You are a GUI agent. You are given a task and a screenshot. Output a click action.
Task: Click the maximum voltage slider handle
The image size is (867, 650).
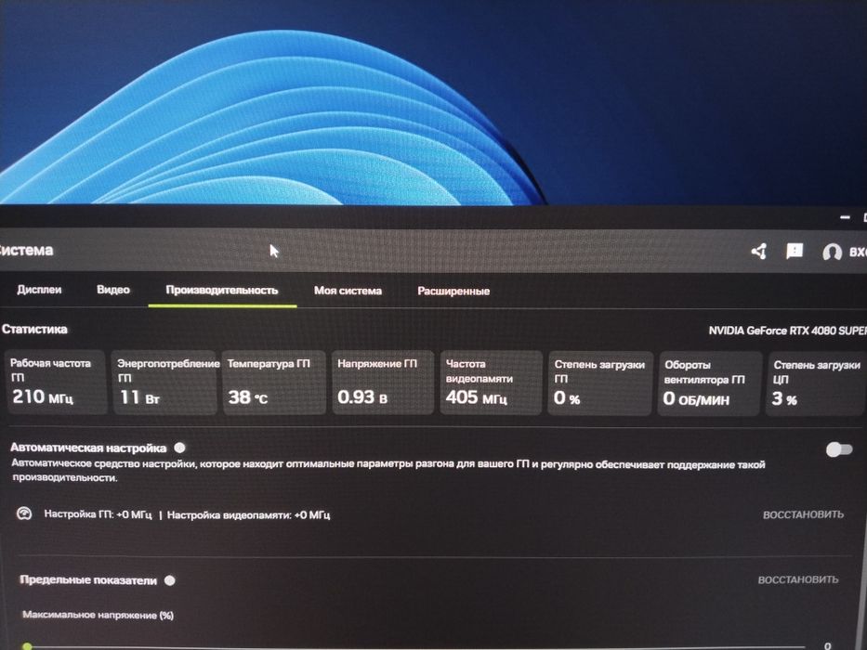[27, 645]
